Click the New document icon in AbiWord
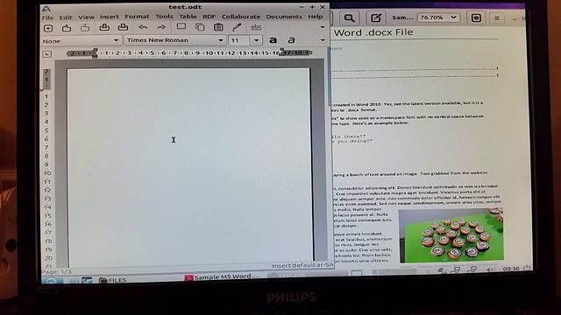 [48, 28]
